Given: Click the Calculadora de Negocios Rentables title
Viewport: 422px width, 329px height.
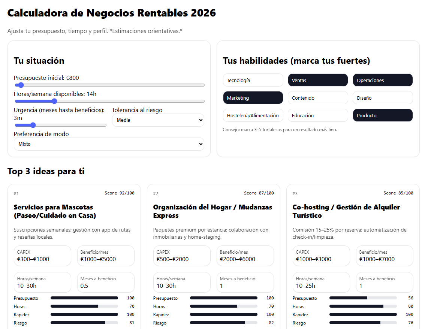Looking at the screenshot, I should tap(112, 13).
